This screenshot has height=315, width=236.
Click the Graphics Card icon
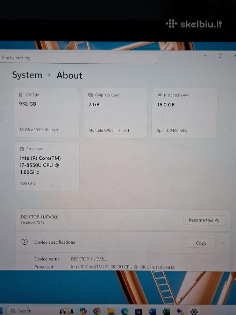tap(91, 95)
